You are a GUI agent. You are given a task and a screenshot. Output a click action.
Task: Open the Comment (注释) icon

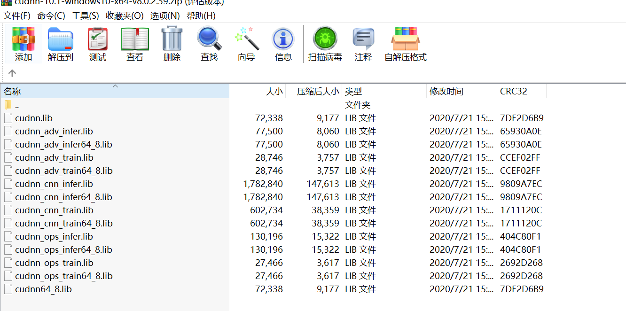pyautogui.click(x=363, y=39)
